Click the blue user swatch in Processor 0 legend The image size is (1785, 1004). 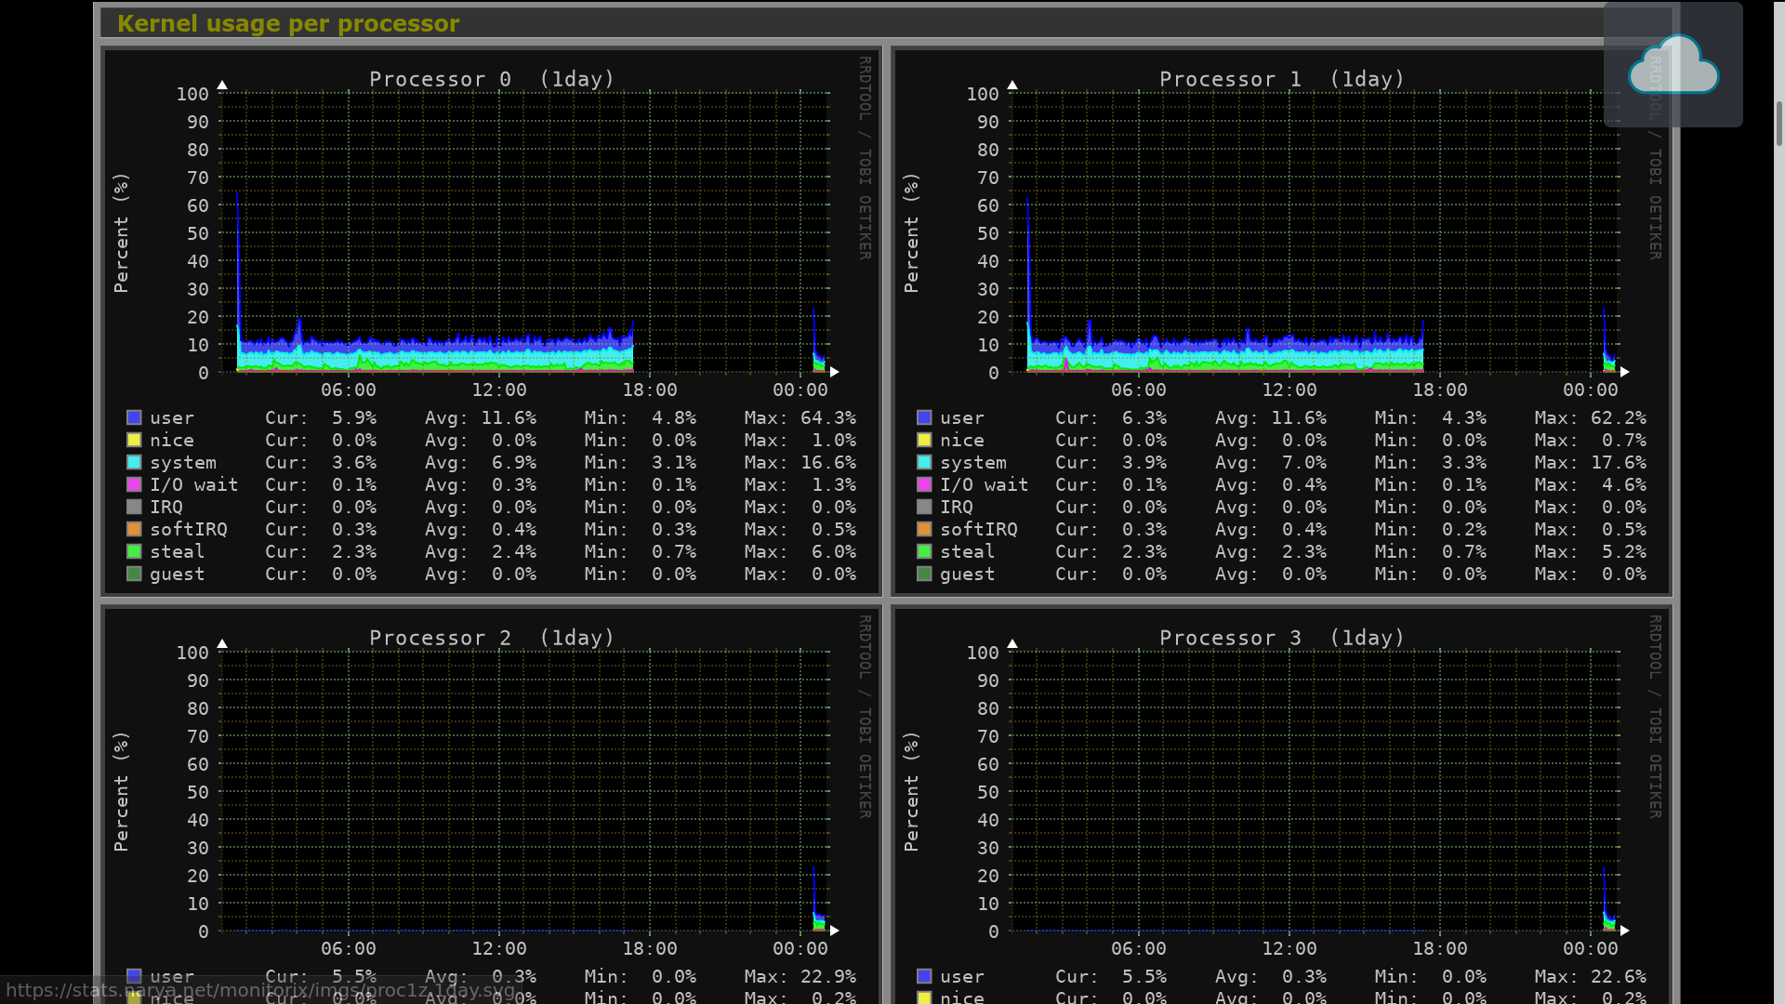click(134, 417)
